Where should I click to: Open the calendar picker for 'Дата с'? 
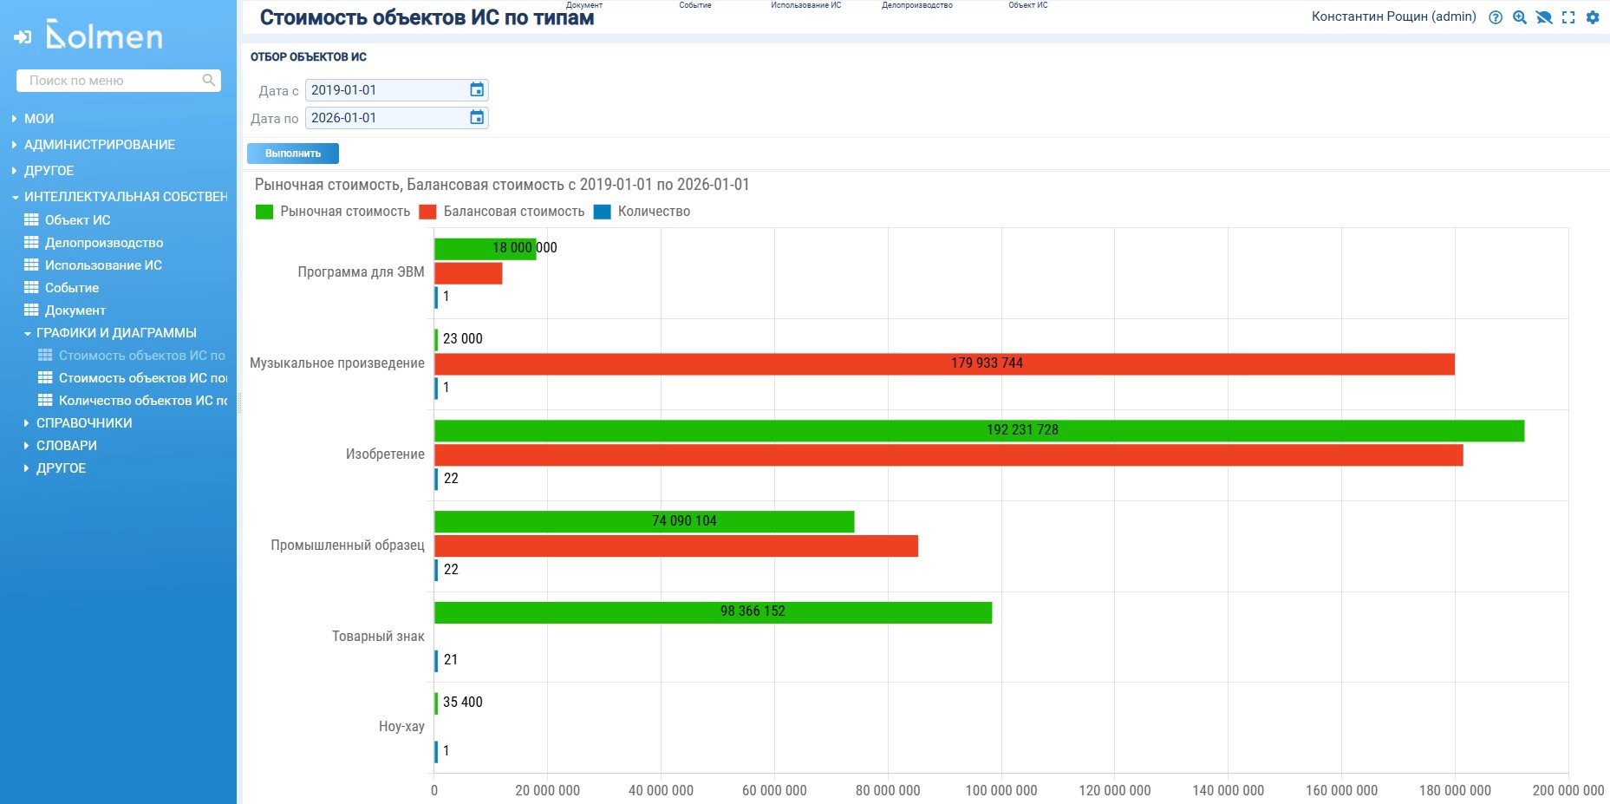[477, 90]
